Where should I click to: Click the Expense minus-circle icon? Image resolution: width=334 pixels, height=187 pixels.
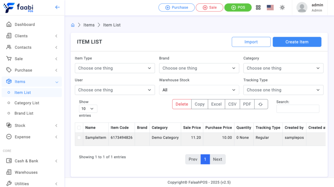(9, 137)
